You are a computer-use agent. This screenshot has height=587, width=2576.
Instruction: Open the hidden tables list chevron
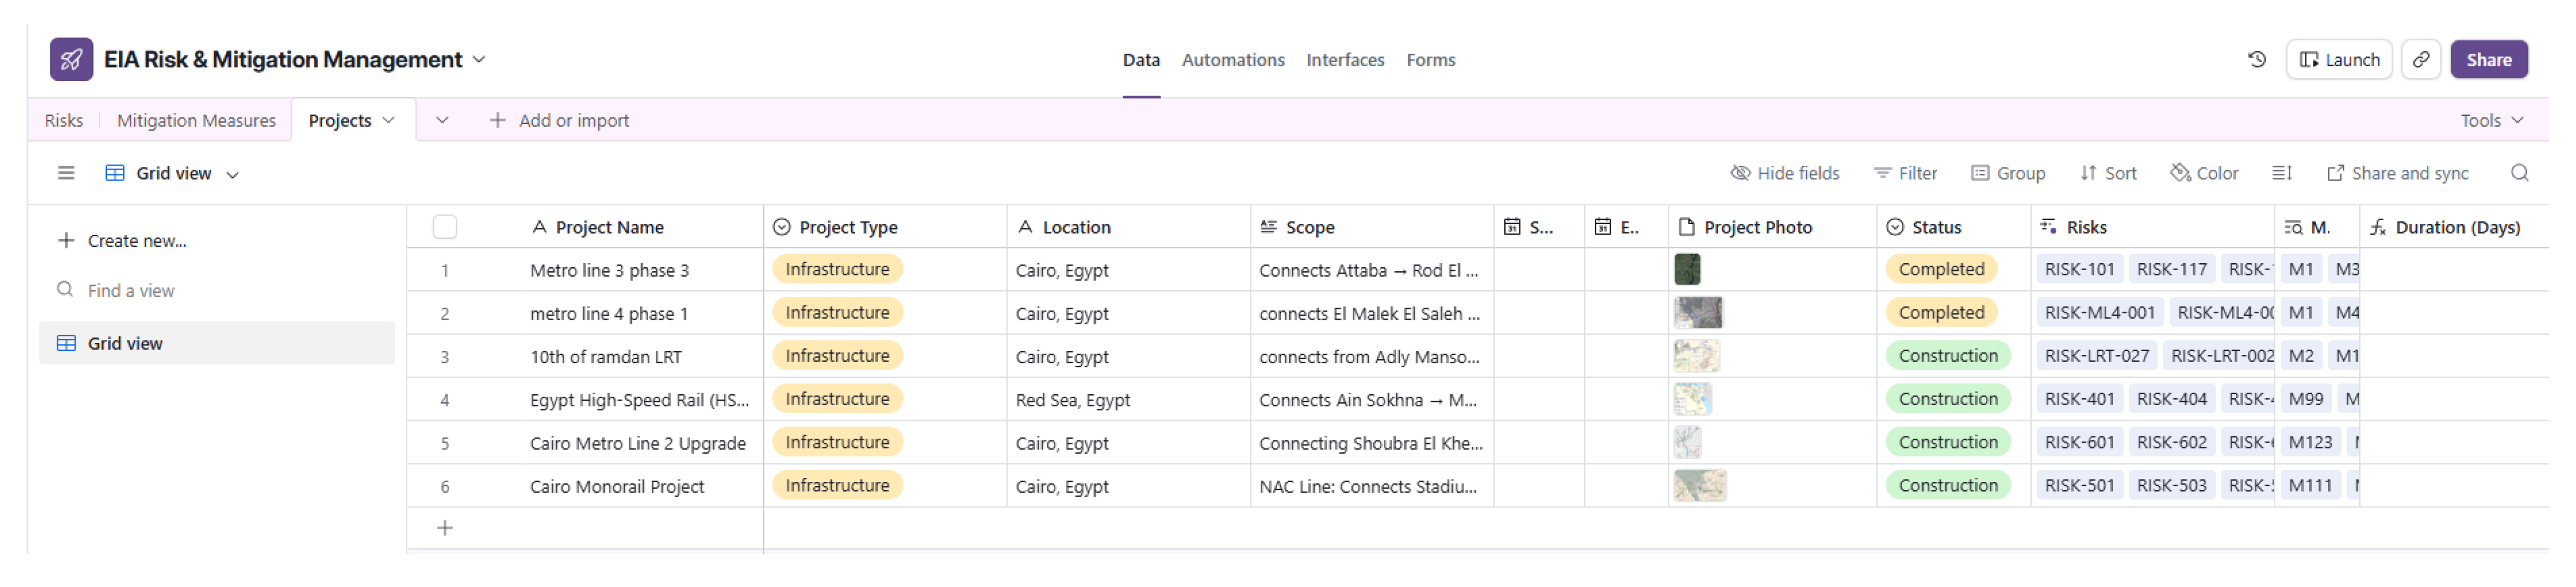point(442,121)
